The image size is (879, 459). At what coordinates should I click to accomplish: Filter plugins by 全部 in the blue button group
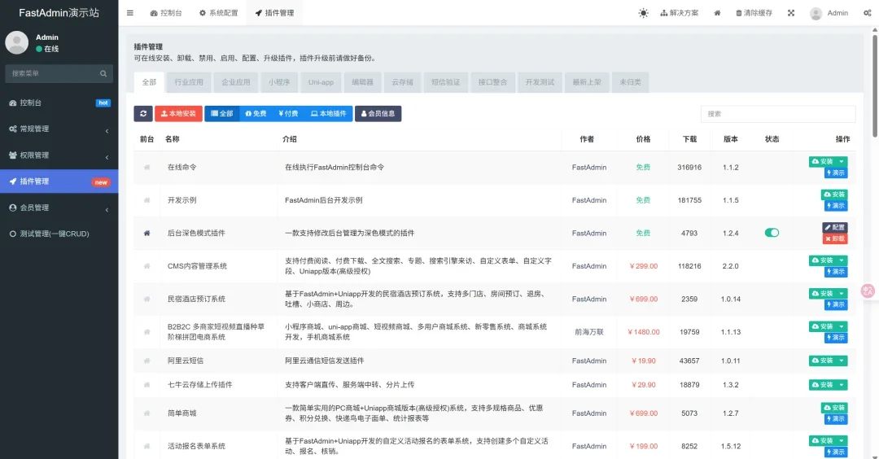(x=222, y=113)
